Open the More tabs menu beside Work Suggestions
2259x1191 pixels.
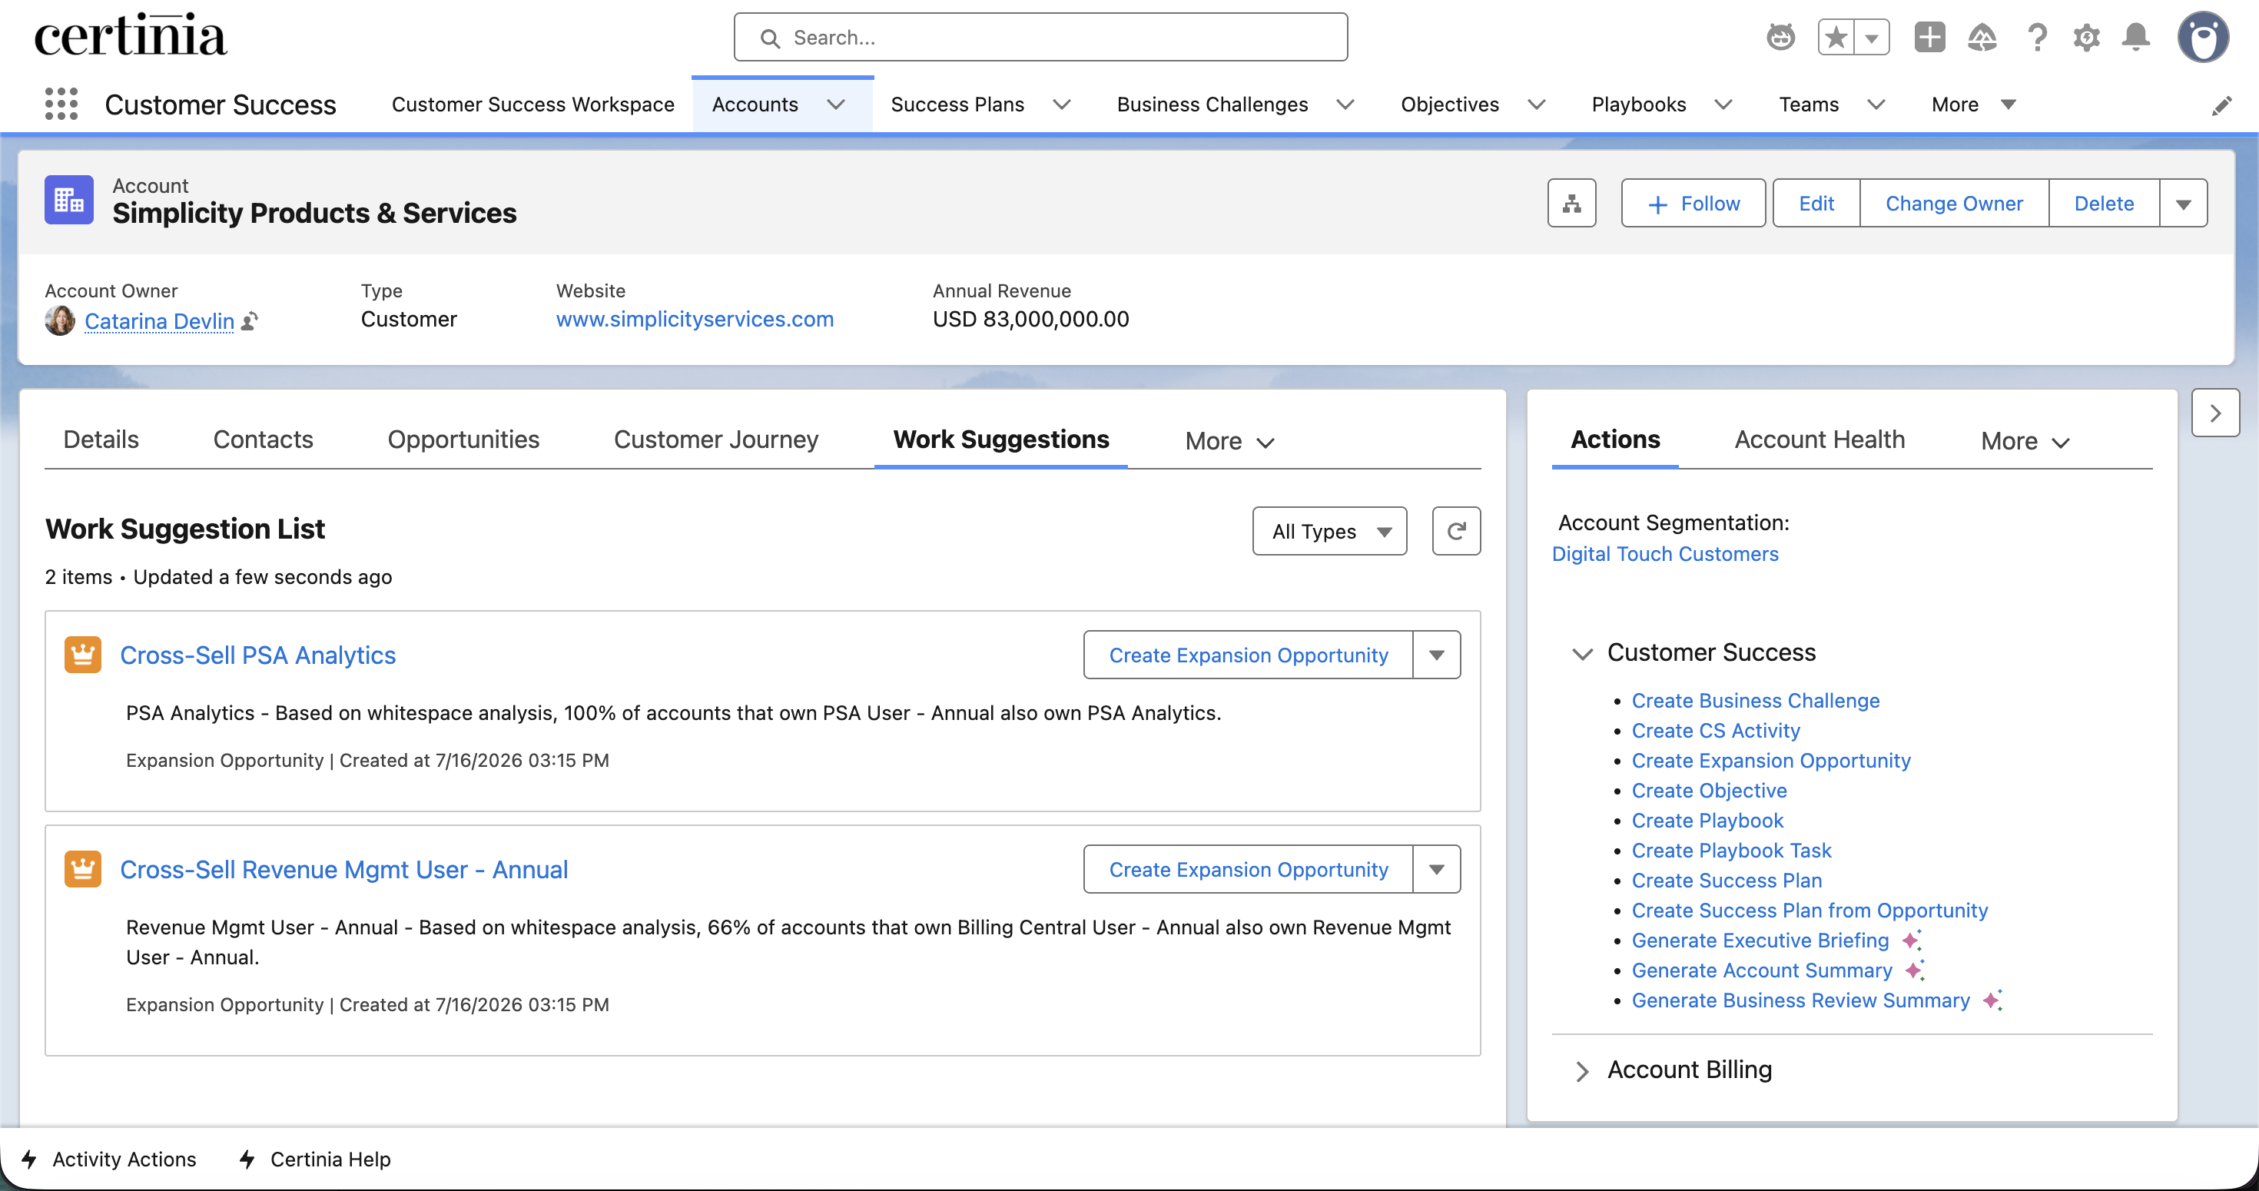tap(1229, 440)
